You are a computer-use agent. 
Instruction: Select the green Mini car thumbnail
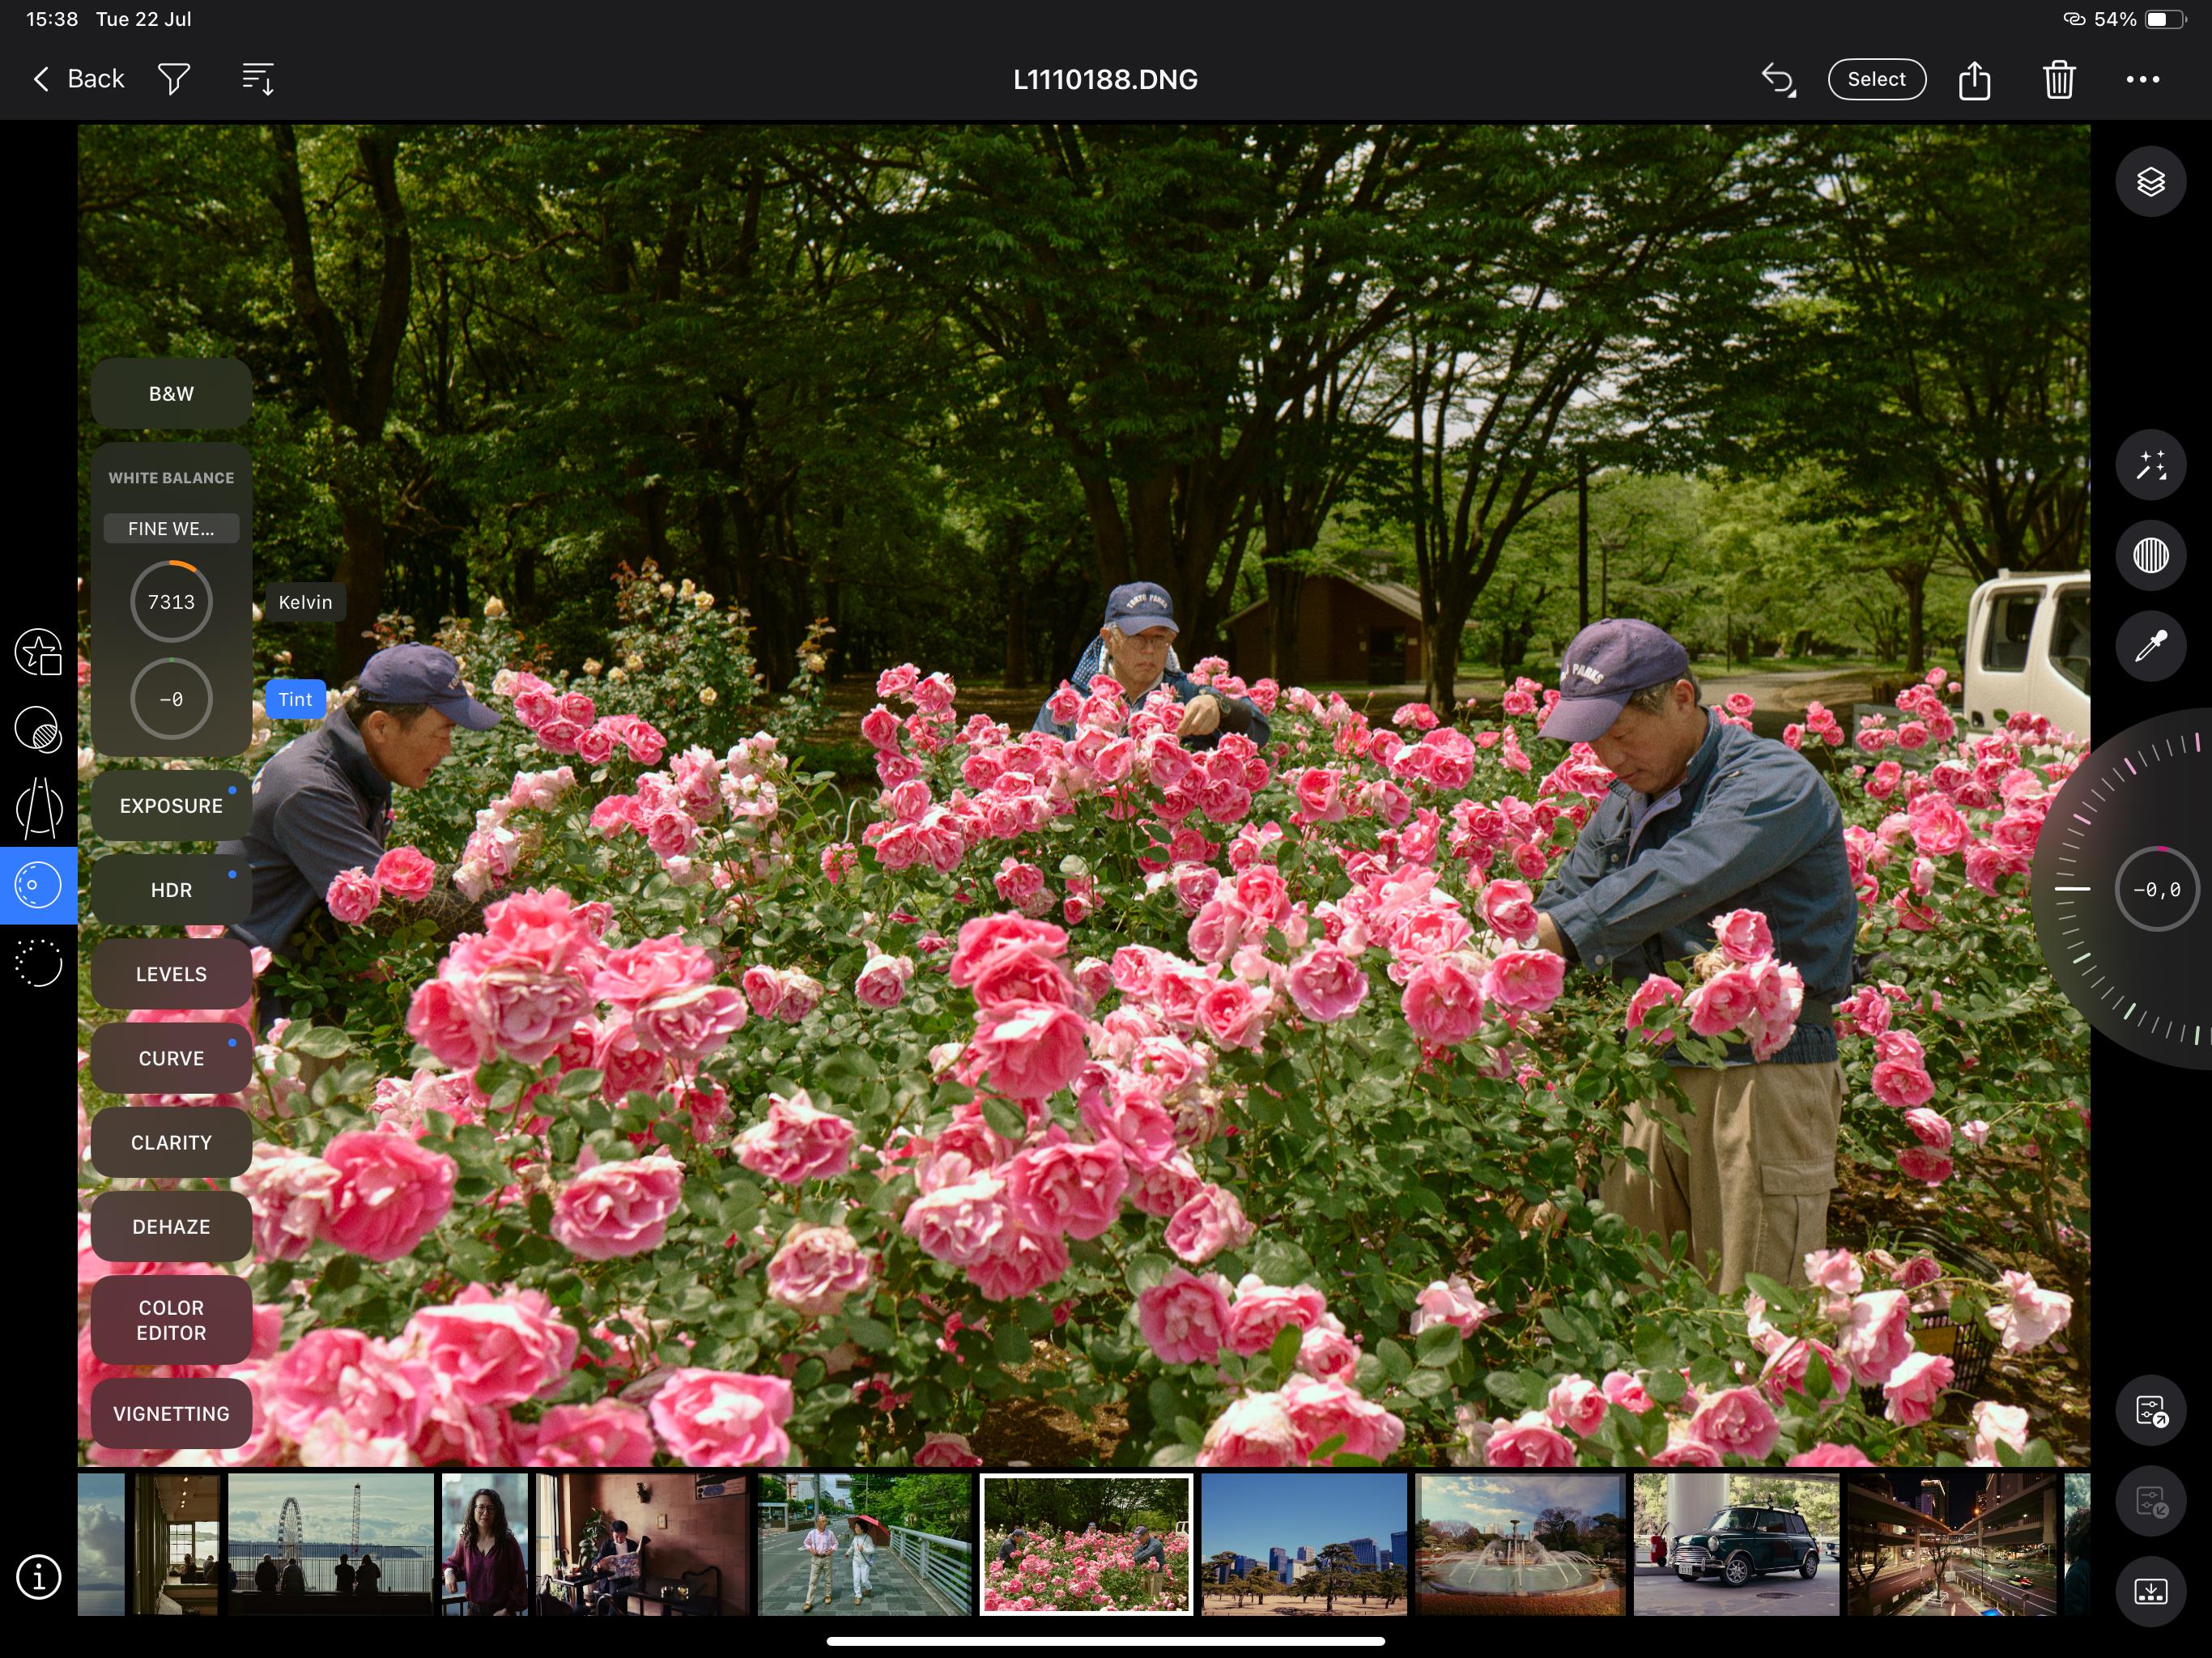point(1736,1544)
